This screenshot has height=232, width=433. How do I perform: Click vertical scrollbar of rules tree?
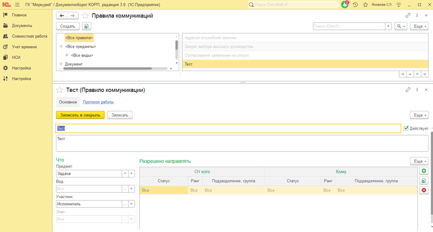(x=176, y=45)
